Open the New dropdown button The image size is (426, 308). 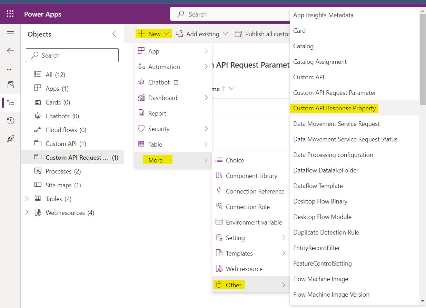coord(154,34)
